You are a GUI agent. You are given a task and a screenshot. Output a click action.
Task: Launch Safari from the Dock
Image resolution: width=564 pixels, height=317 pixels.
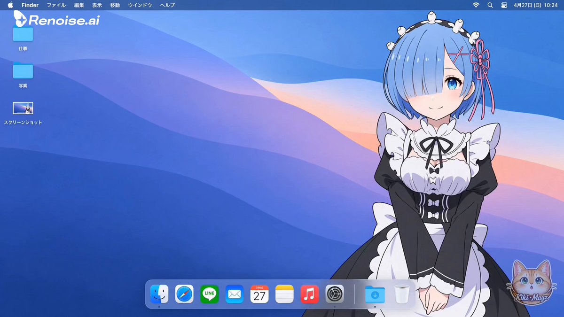click(x=184, y=294)
